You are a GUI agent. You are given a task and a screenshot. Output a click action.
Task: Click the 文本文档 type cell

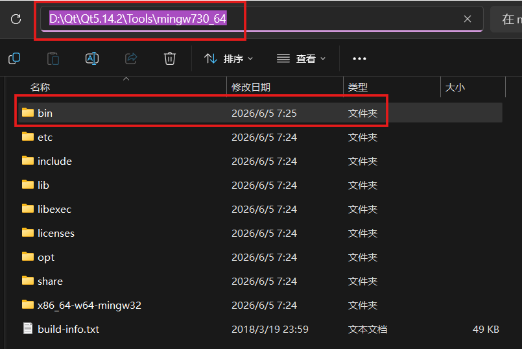(368, 329)
